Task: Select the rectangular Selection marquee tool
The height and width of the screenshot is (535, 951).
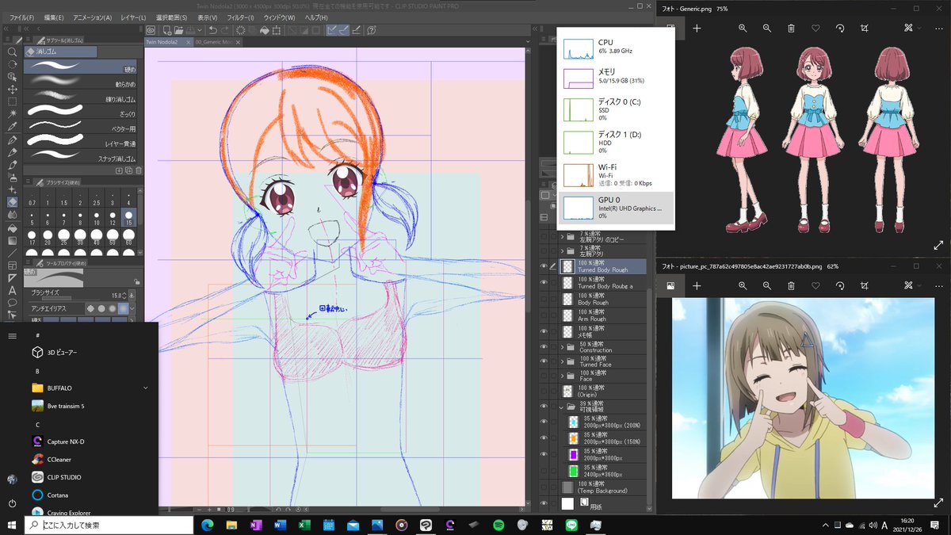Action: coord(12,101)
